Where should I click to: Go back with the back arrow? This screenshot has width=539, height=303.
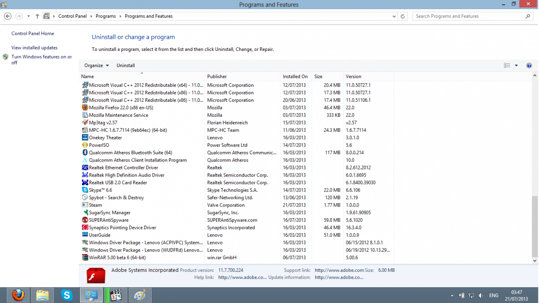(8, 16)
